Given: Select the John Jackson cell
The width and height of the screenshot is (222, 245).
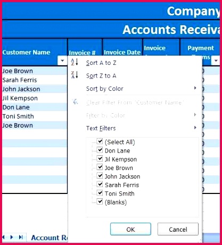Looking at the screenshot, I should (35, 89).
